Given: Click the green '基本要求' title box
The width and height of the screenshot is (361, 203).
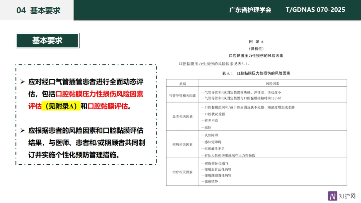Looking at the screenshot, I should click(47, 40).
